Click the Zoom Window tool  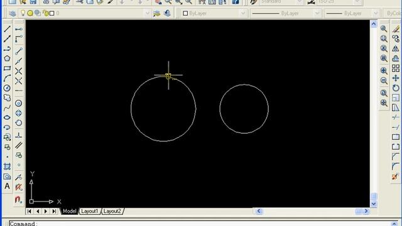(384, 29)
